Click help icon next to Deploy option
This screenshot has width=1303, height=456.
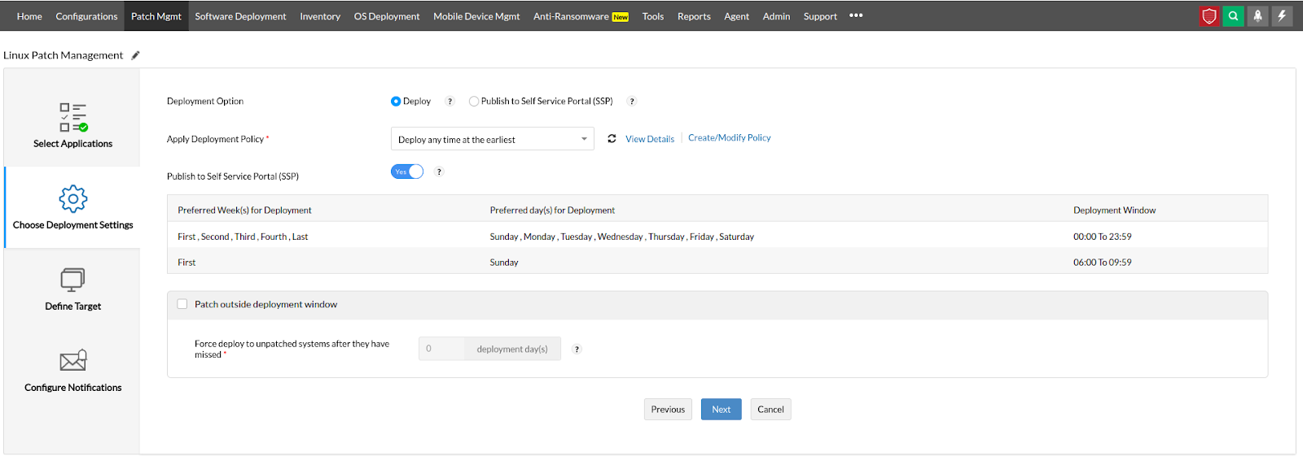pos(450,102)
